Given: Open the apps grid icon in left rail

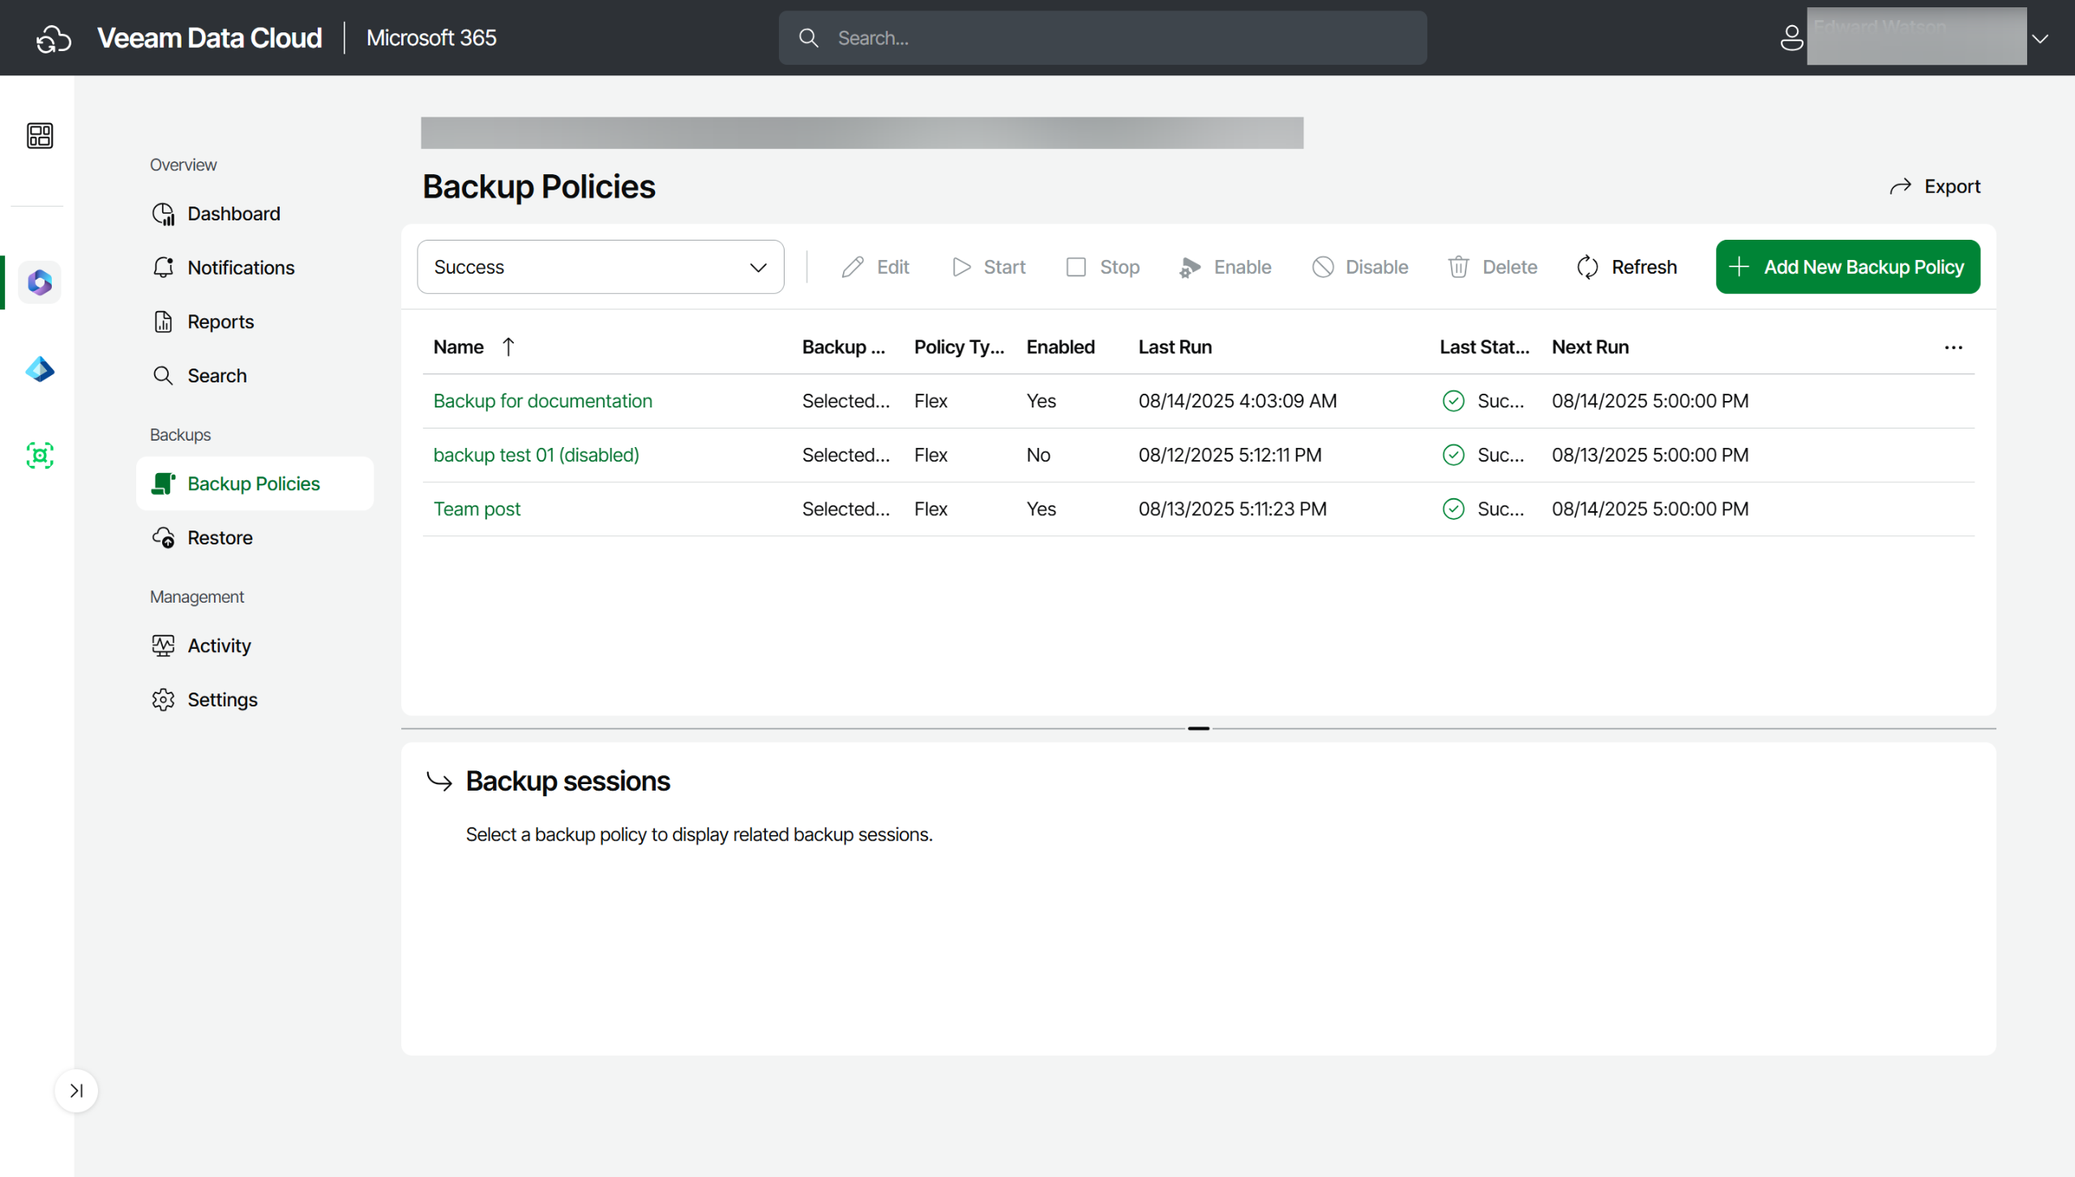Looking at the screenshot, I should pyautogui.click(x=40, y=135).
